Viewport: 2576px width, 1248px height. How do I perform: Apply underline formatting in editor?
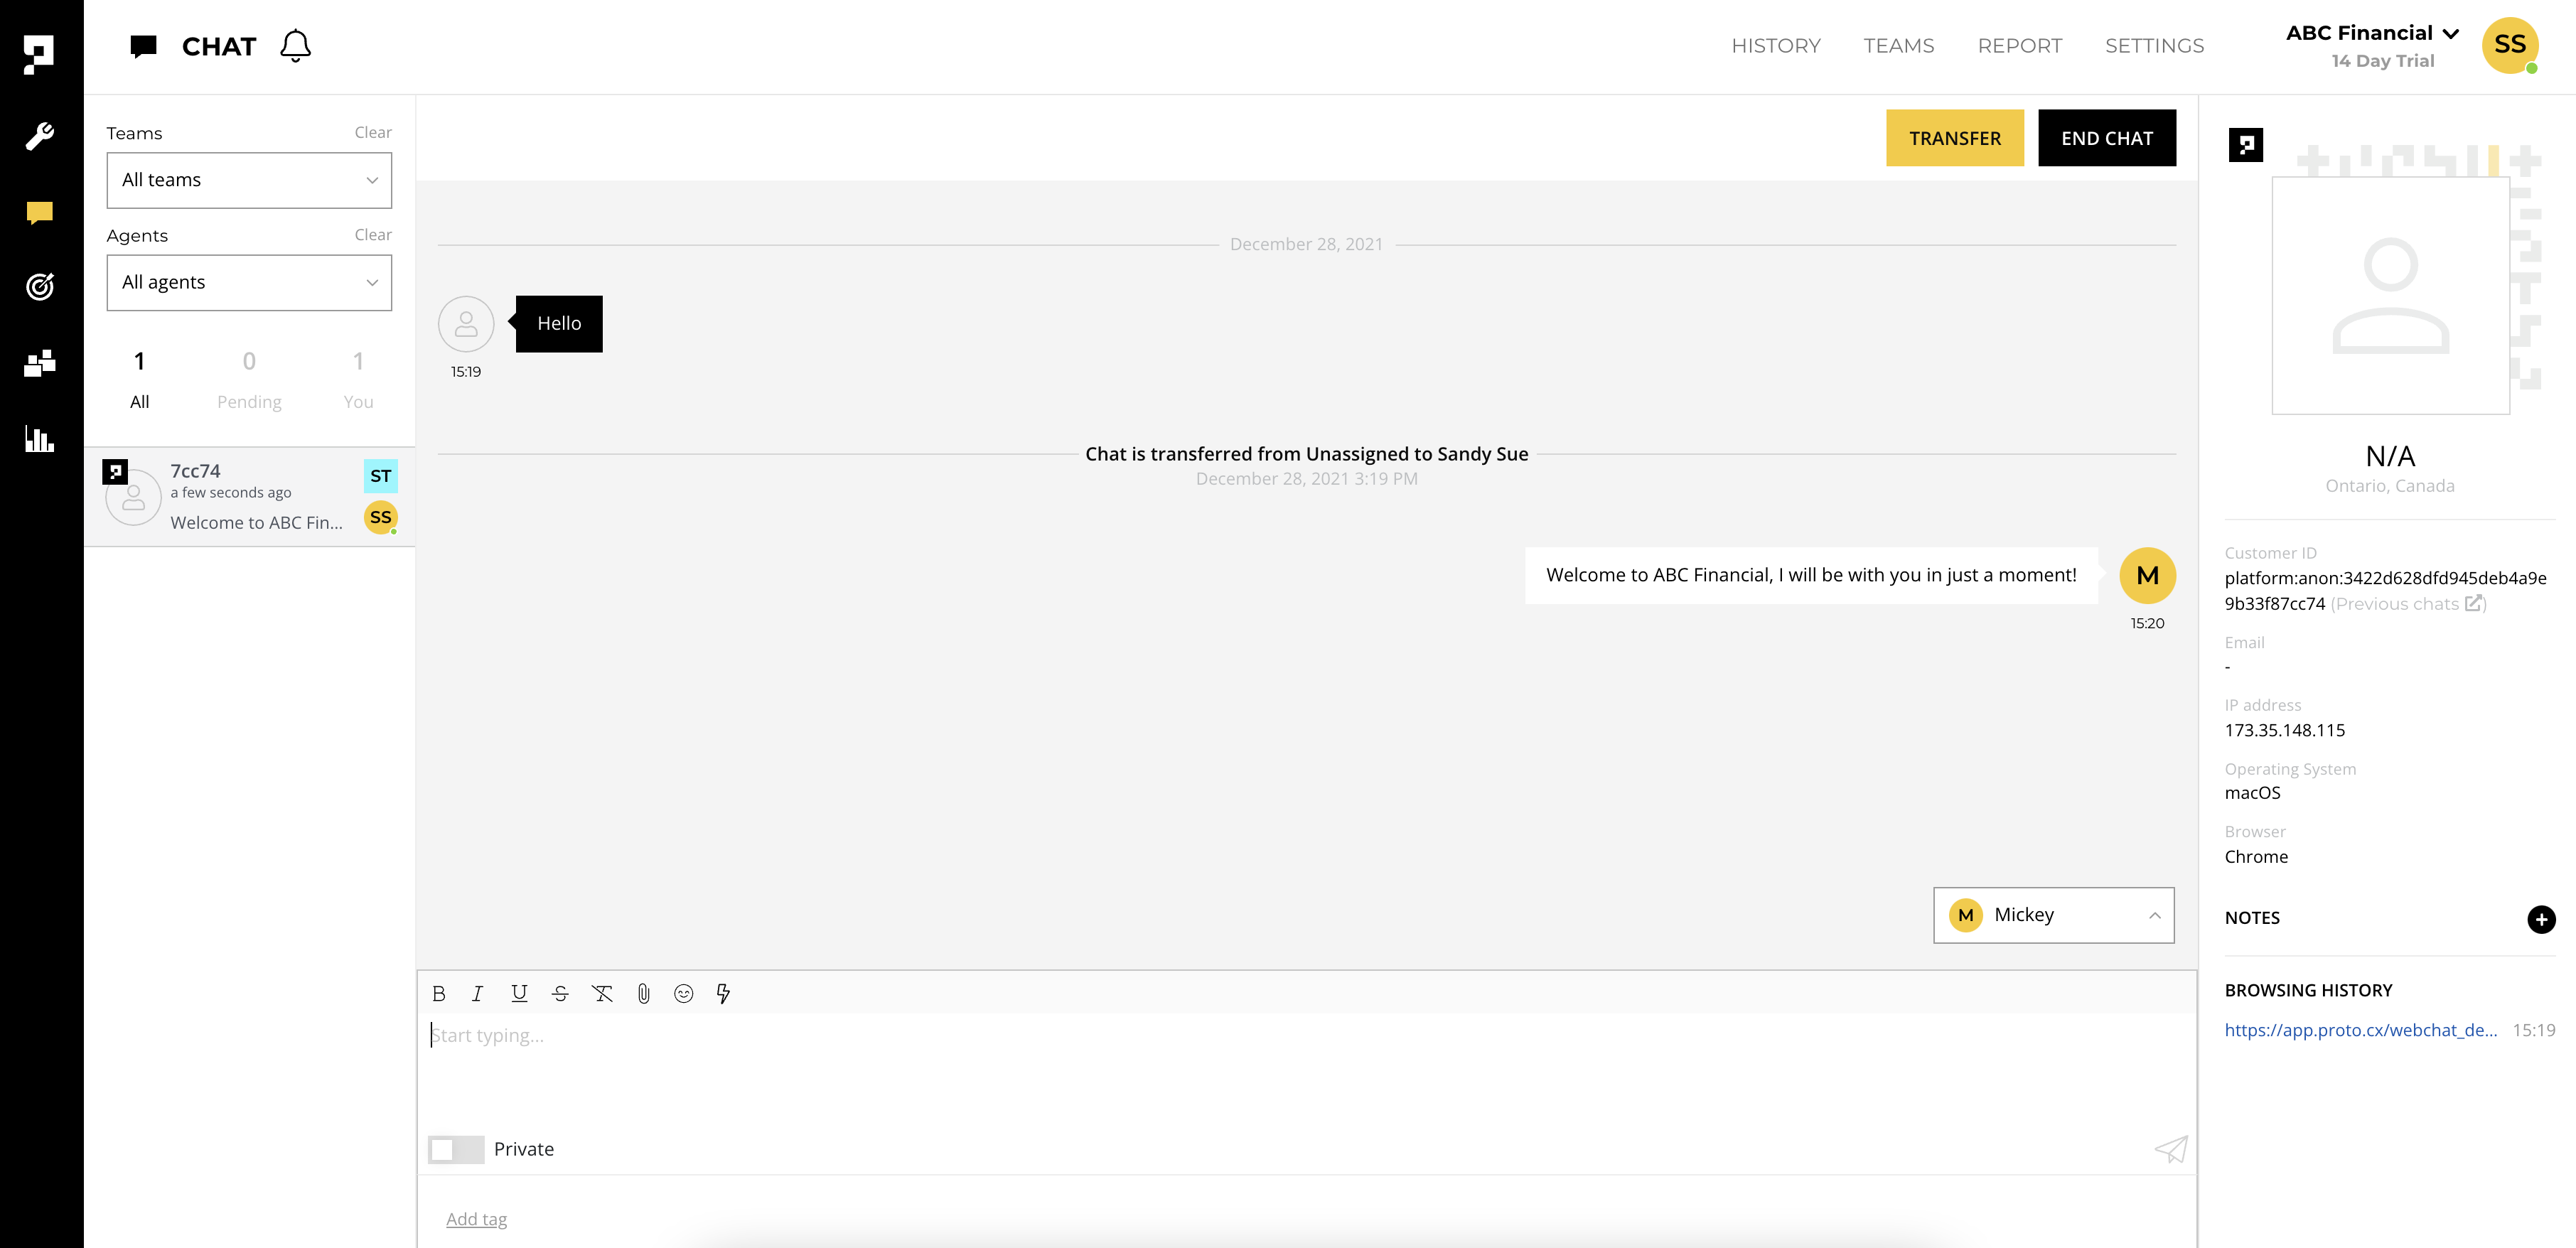[x=519, y=993]
